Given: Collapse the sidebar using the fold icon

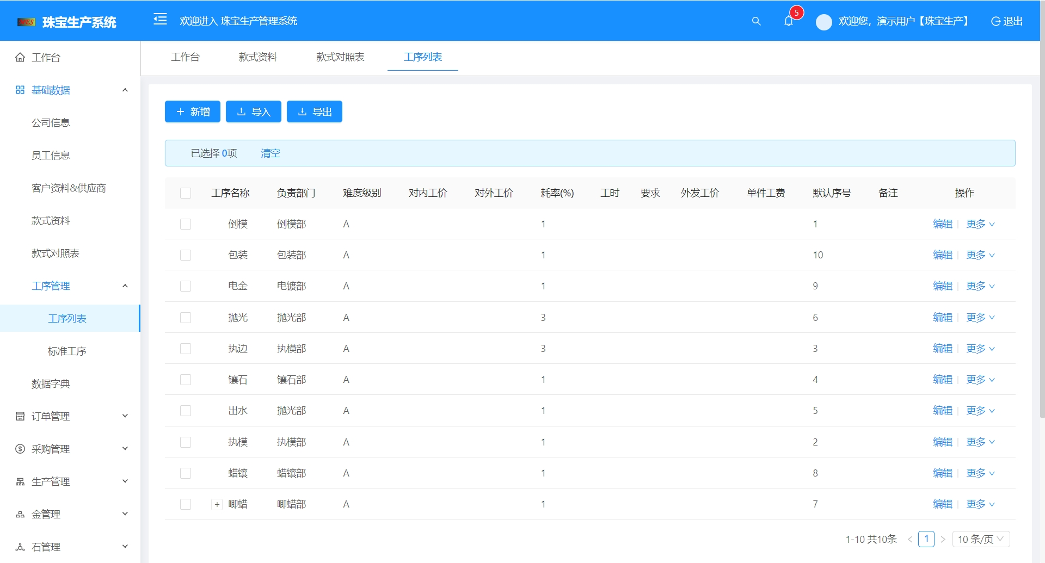Looking at the screenshot, I should click(160, 20).
